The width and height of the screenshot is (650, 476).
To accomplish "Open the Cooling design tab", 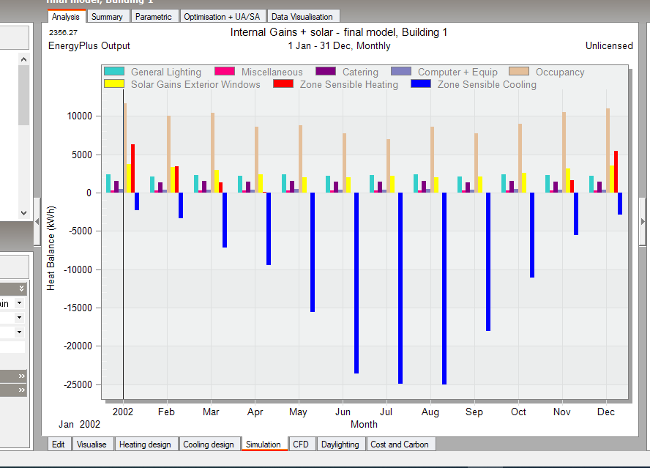I will 209,445.
